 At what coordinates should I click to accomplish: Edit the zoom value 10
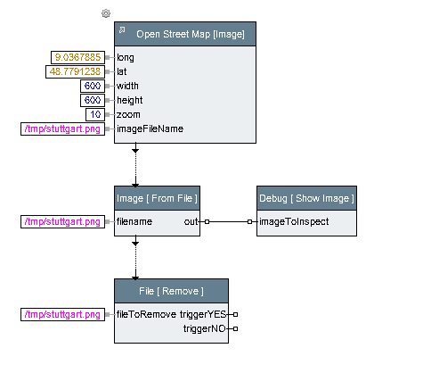point(95,114)
